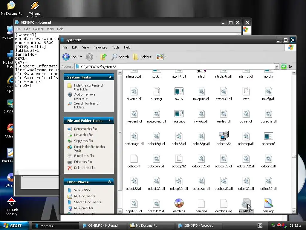
Task: Click the address field showing C:\WINDOWS\system32
Action: (x=175, y=67)
